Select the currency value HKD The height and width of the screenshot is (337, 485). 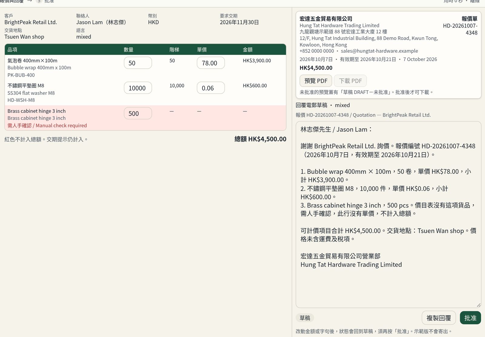153,22
